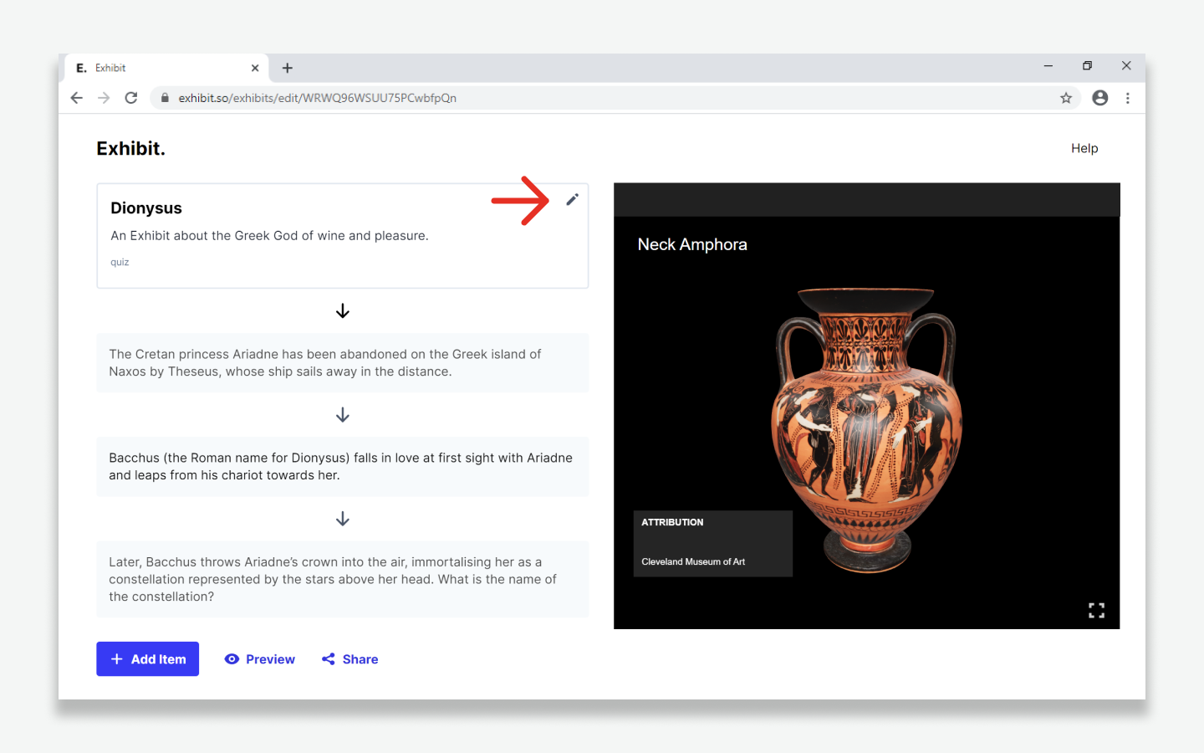This screenshot has width=1204, height=753.
Task: Preview the exhibit
Action: [260, 659]
